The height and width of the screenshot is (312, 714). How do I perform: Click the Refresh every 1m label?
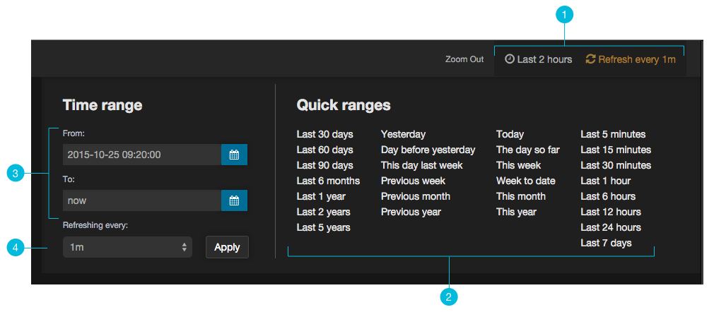click(636, 59)
